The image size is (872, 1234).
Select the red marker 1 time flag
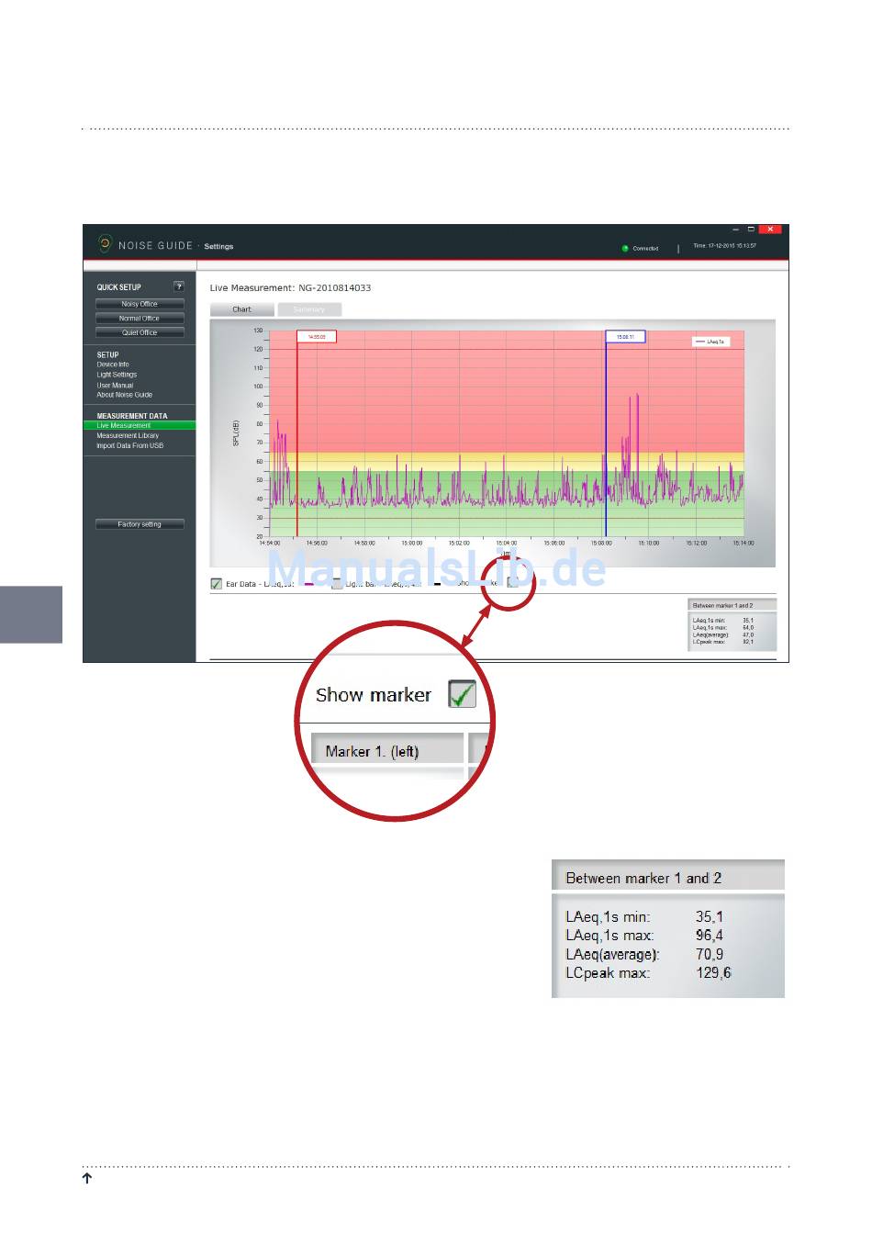[x=317, y=337]
